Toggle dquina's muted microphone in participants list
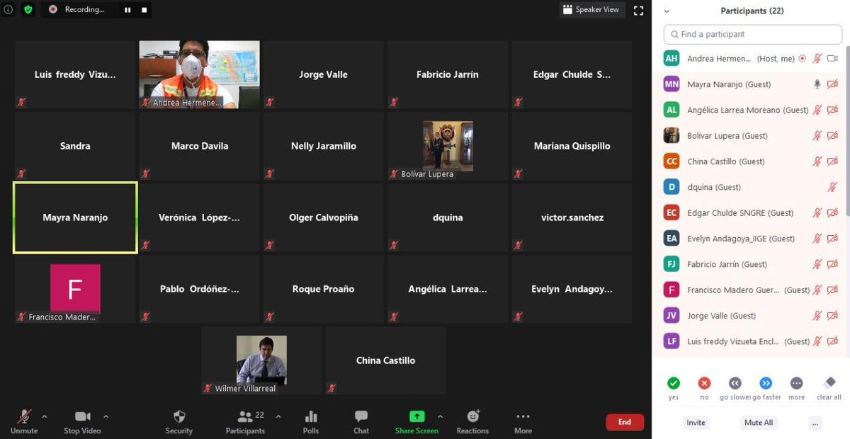The height and width of the screenshot is (439, 850). pyautogui.click(x=833, y=187)
